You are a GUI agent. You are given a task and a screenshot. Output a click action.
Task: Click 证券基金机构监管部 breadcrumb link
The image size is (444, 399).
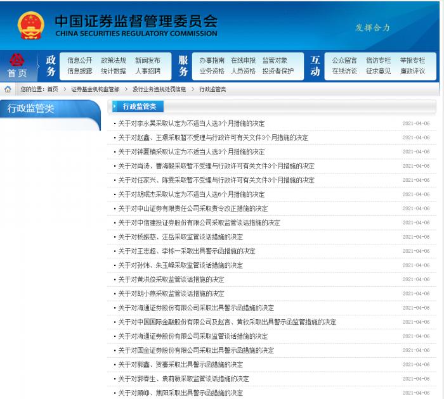95,89
